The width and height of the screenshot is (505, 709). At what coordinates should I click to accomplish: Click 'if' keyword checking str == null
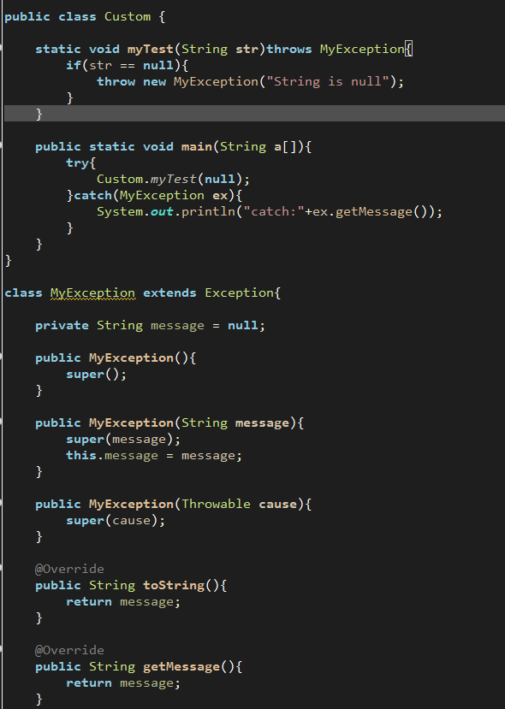click(74, 66)
